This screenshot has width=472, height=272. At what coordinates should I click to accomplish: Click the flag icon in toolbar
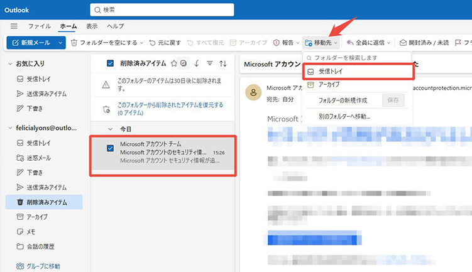[x=458, y=43]
